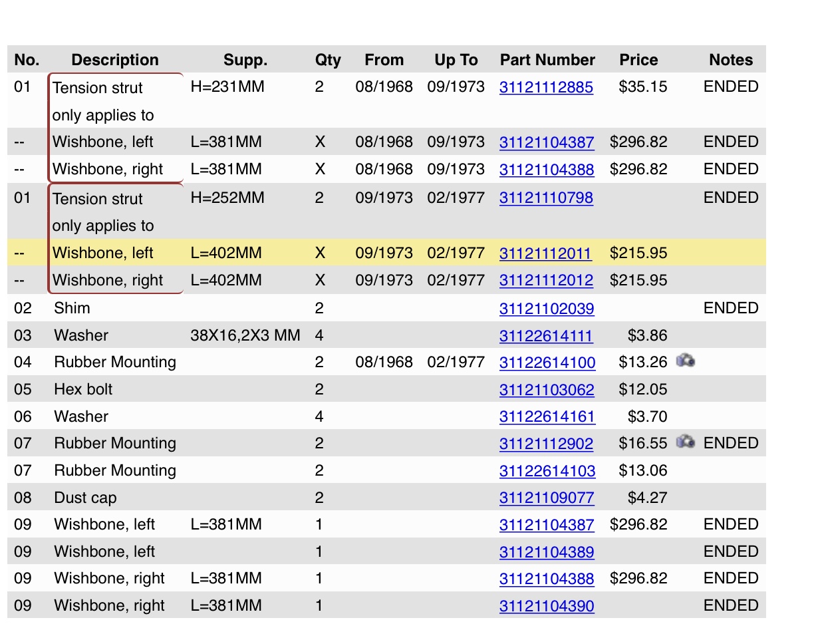Open Shim part number 31121102039
This screenshot has height=628, width=816.
pyautogui.click(x=547, y=309)
